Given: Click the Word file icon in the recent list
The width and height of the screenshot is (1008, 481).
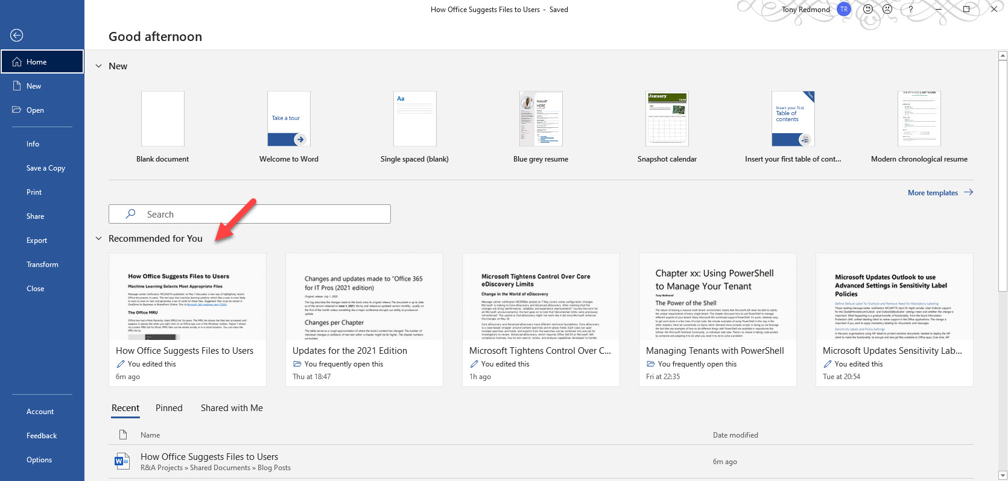Looking at the screenshot, I should pos(122,462).
